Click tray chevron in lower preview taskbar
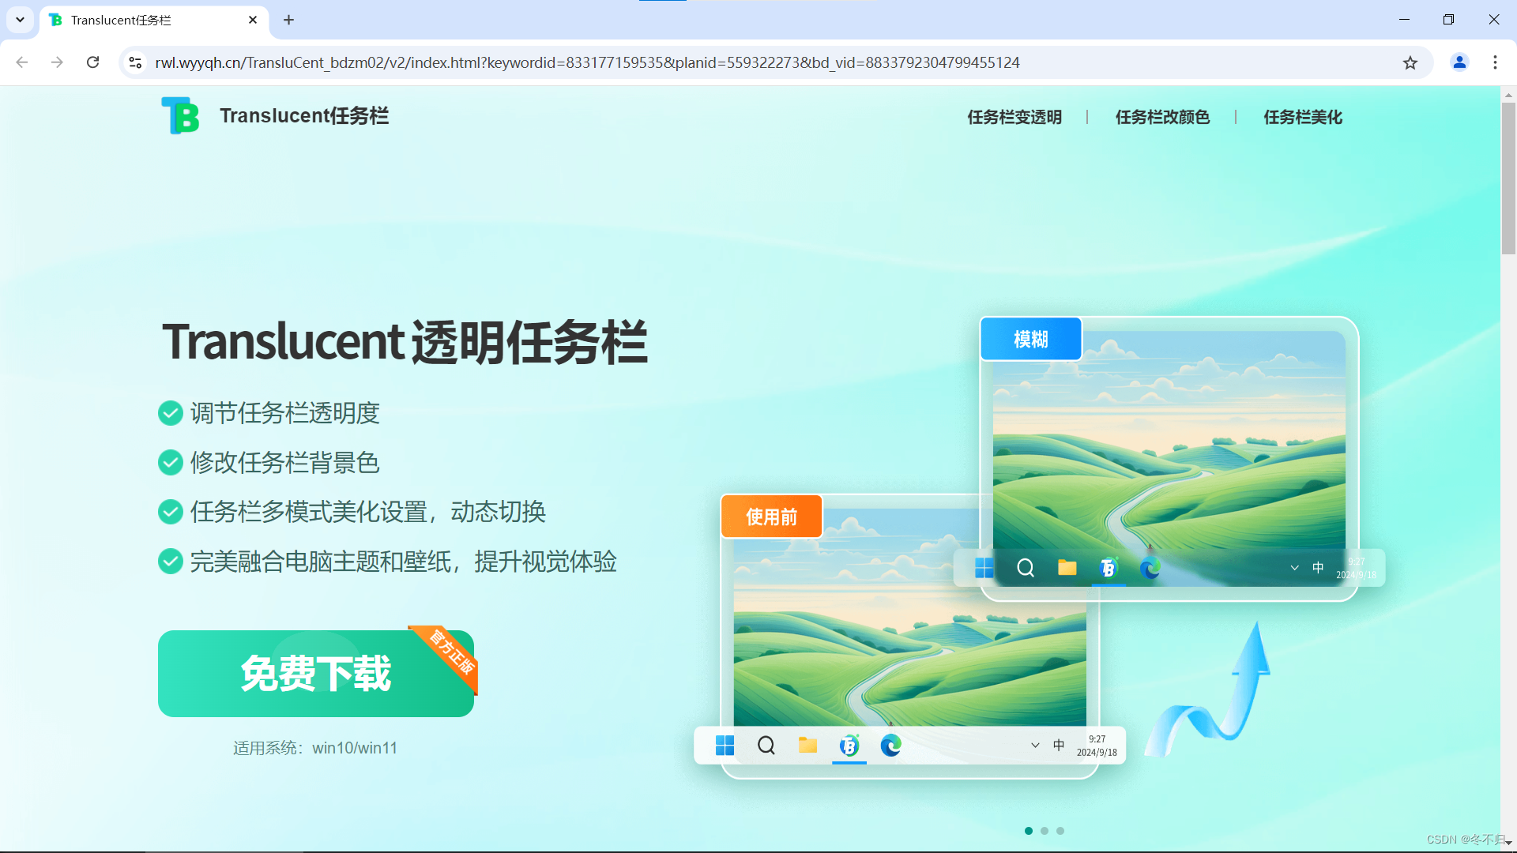The width and height of the screenshot is (1517, 853). click(1035, 745)
